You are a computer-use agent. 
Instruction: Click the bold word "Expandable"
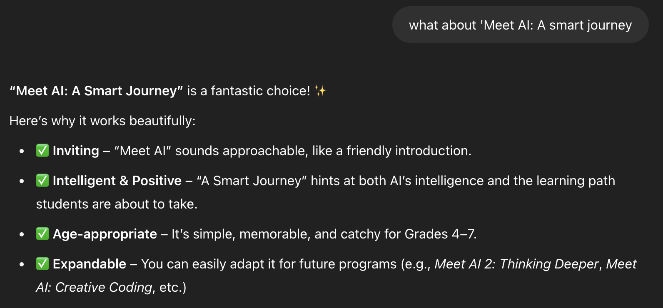tap(90, 264)
